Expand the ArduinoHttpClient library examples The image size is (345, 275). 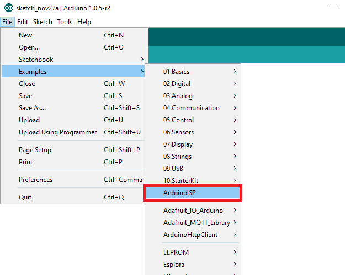click(x=193, y=235)
